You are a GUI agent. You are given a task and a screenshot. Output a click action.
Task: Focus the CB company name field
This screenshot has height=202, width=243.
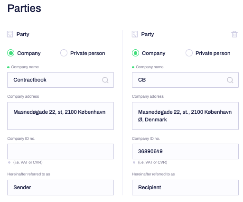click(185, 80)
